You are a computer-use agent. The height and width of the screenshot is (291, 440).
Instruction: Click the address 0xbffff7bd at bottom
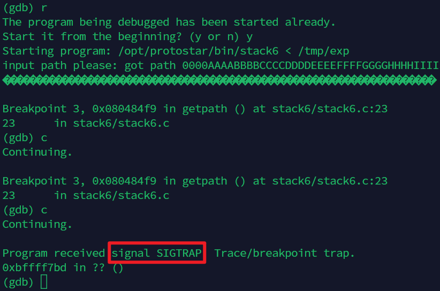pos(34,268)
